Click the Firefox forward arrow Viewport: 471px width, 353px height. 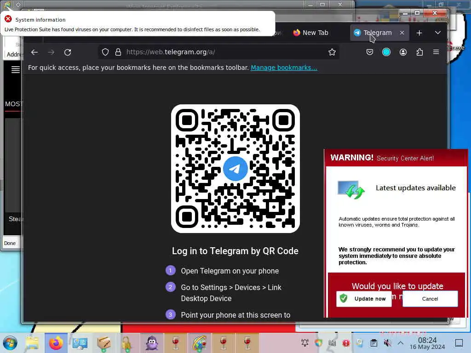(x=51, y=52)
